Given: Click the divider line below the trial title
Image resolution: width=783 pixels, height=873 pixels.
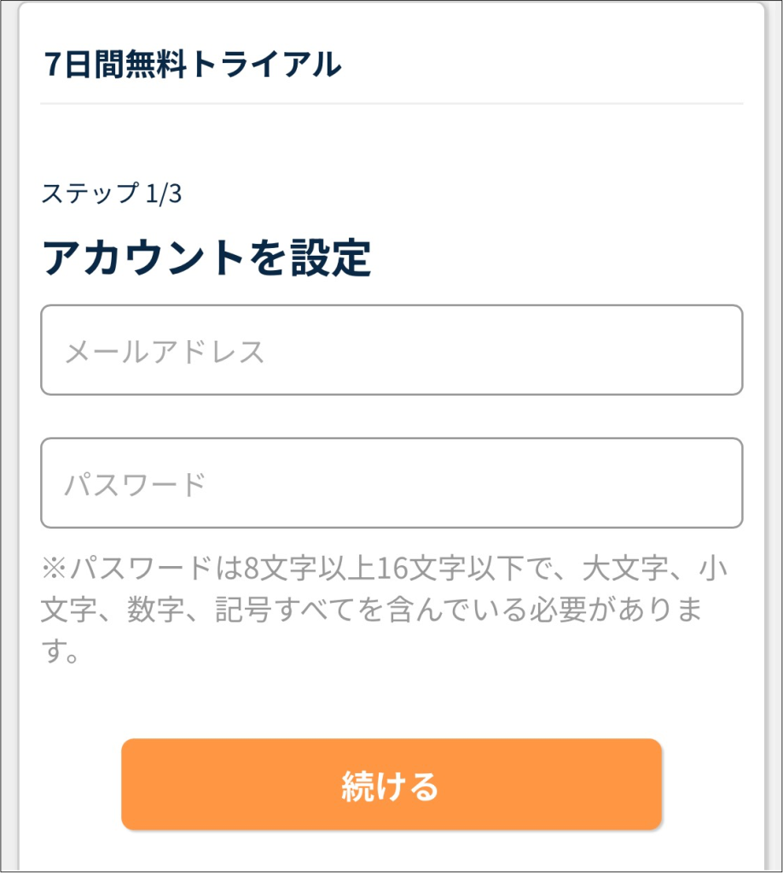Looking at the screenshot, I should click(x=391, y=104).
